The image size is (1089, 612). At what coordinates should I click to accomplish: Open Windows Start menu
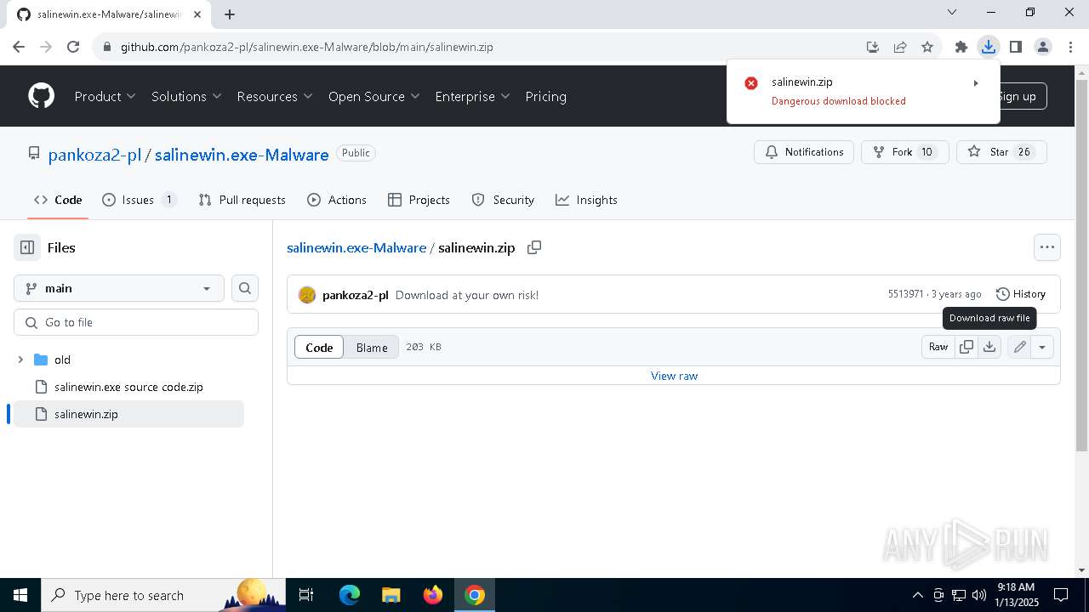pyautogui.click(x=20, y=595)
